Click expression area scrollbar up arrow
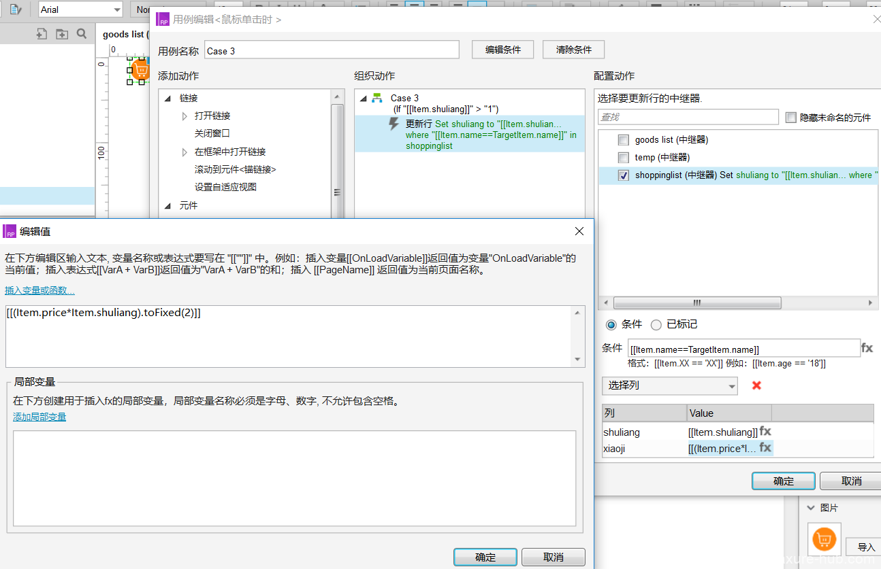The image size is (881, 569). pyautogui.click(x=578, y=312)
